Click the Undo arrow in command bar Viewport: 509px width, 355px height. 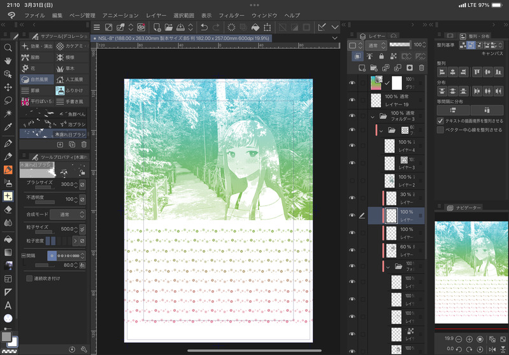[204, 27]
